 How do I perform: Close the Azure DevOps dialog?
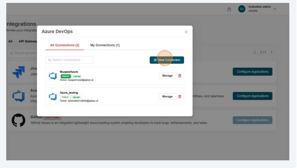(x=186, y=32)
